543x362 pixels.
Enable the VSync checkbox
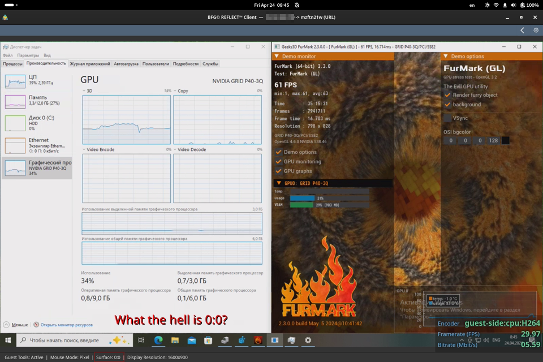pos(447,118)
